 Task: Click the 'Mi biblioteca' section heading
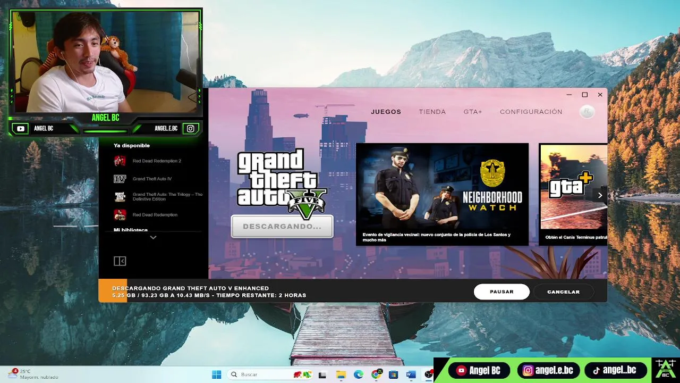tap(131, 230)
